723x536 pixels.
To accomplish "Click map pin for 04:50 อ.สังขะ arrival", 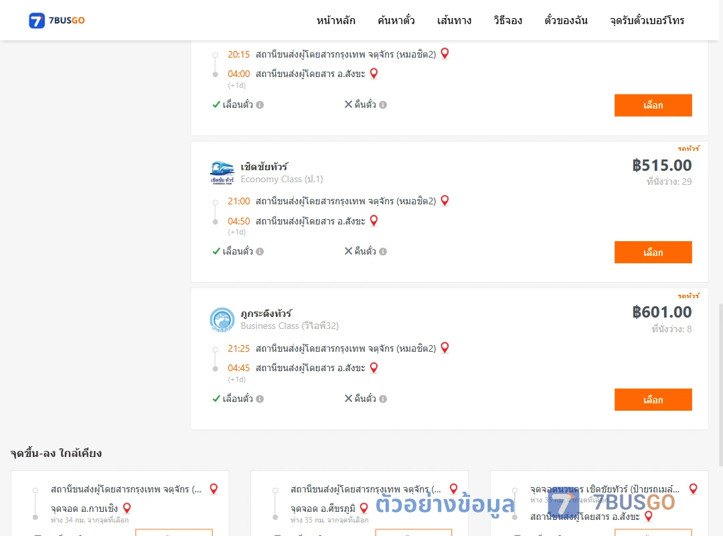I will coord(374,220).
